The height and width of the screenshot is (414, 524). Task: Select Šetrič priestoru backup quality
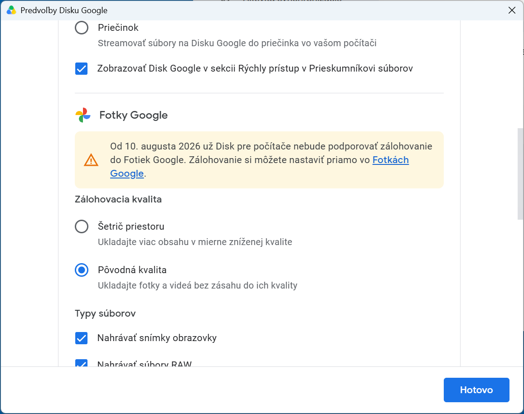point(82,226)
